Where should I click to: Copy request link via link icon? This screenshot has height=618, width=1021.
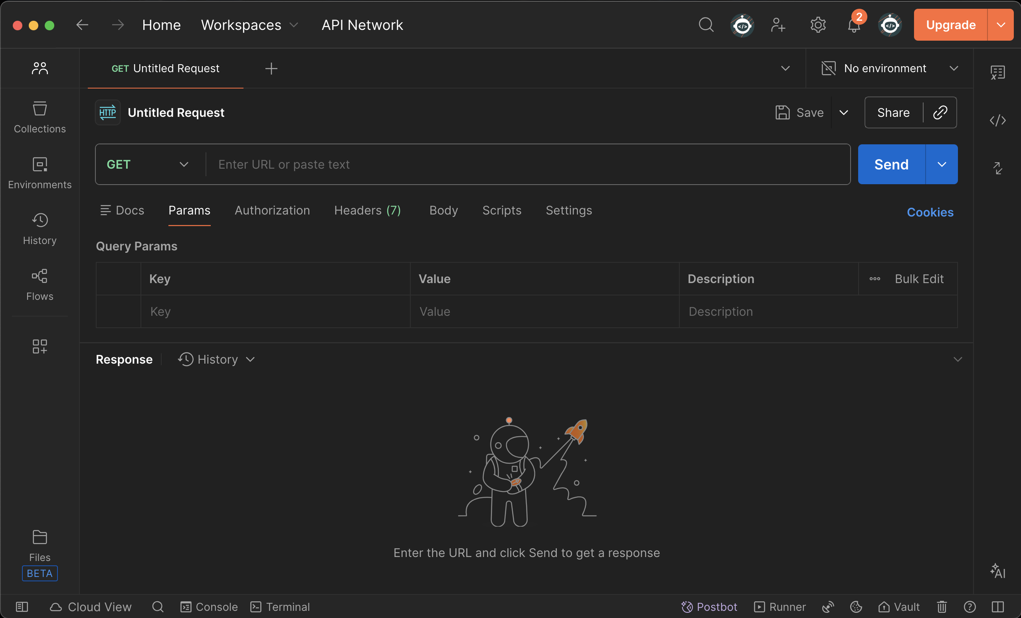click(x=940, y=112)
